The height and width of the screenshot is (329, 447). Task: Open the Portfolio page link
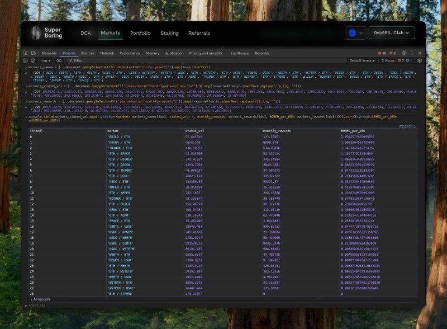click(140, 33)
